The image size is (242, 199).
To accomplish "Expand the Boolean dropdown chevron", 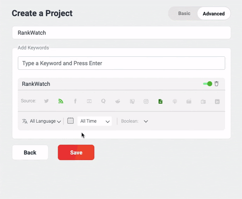I will (146, 121).
